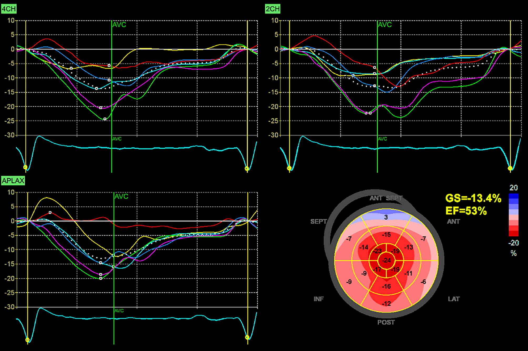This screenshot has width=528, height=351.
Task: Choose the bullseye segment labeled -12
Action: [386, 303]
